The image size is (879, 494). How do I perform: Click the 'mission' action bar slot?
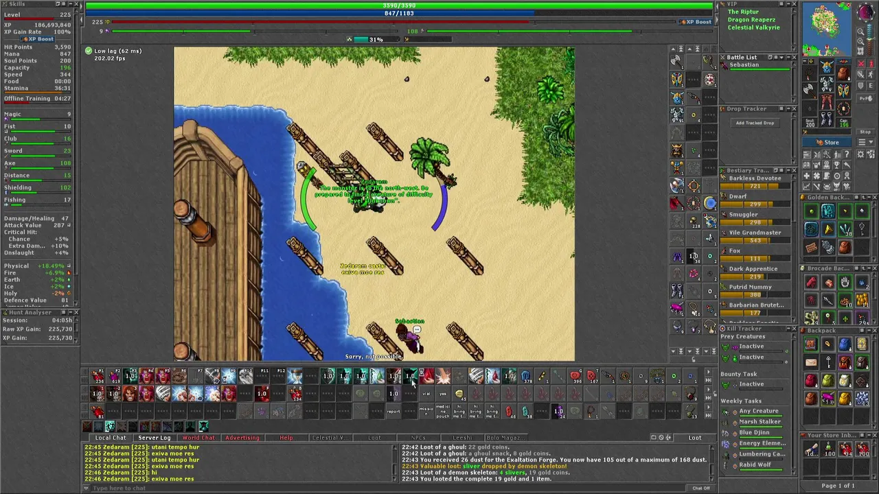426,411
